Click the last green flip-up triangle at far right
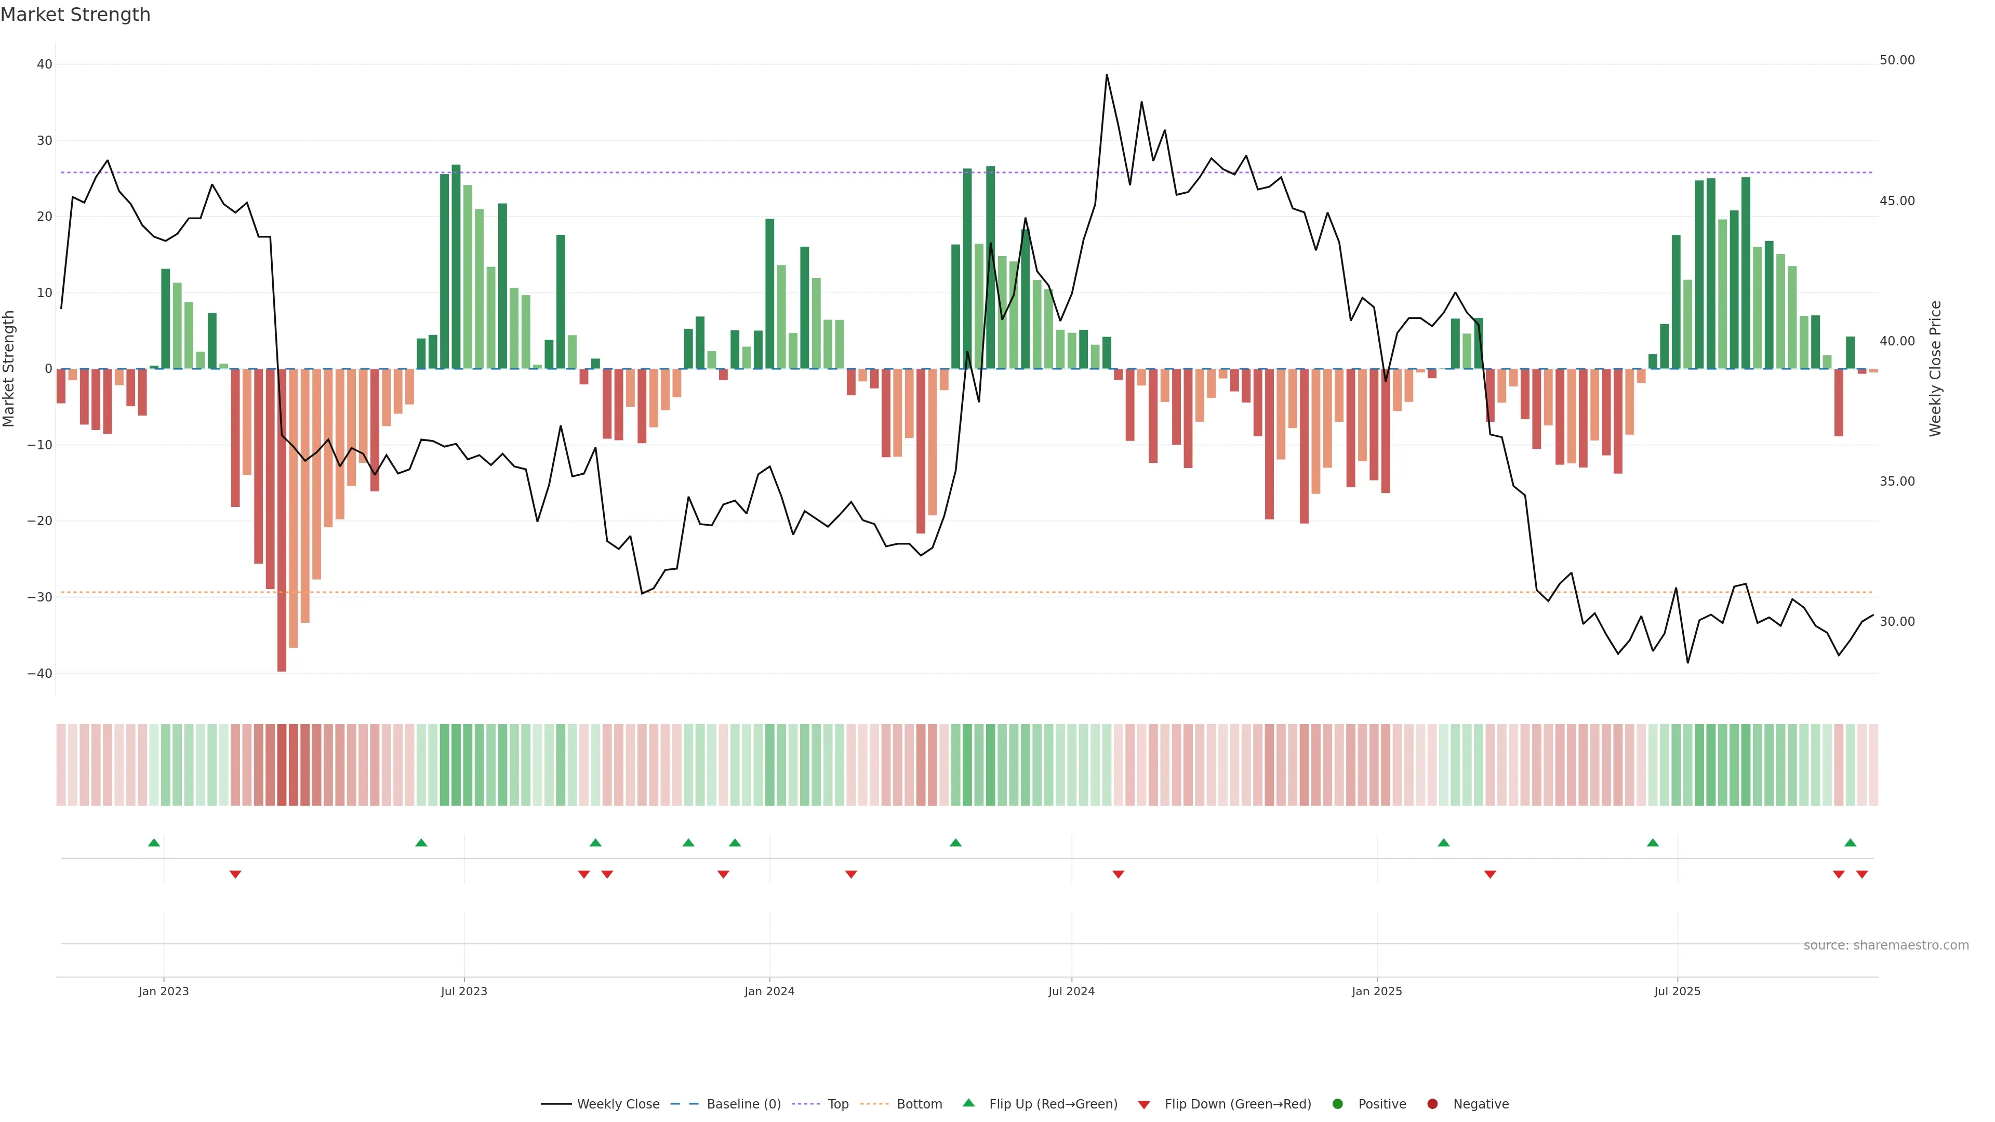This screenshot has height=1122, width=1995. coord(1850,843)
